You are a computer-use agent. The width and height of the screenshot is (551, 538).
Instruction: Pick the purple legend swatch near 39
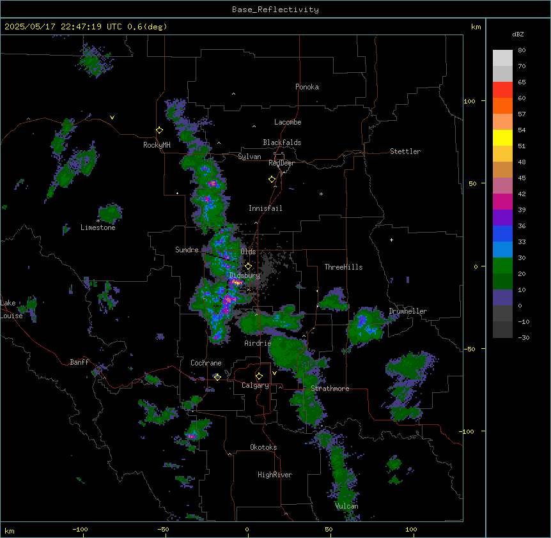point(502,217)
